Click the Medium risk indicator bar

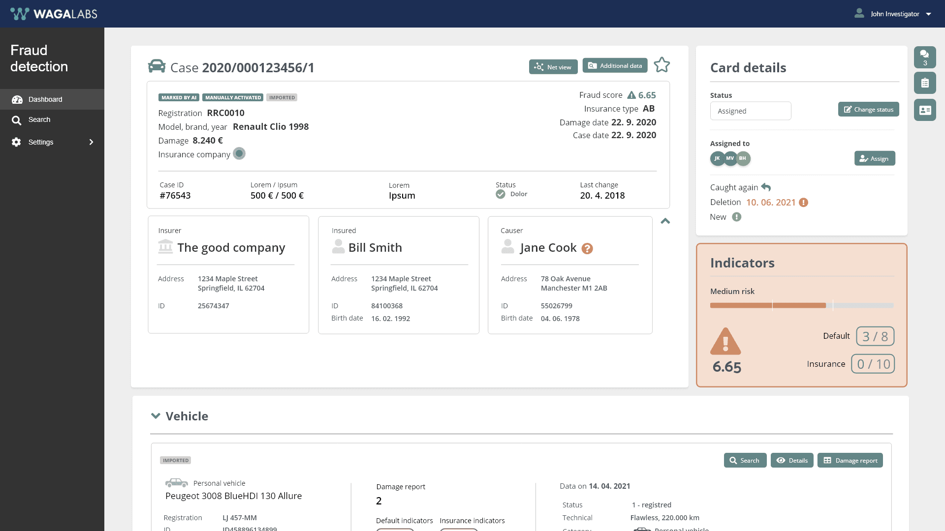click(x=801, y=305)
